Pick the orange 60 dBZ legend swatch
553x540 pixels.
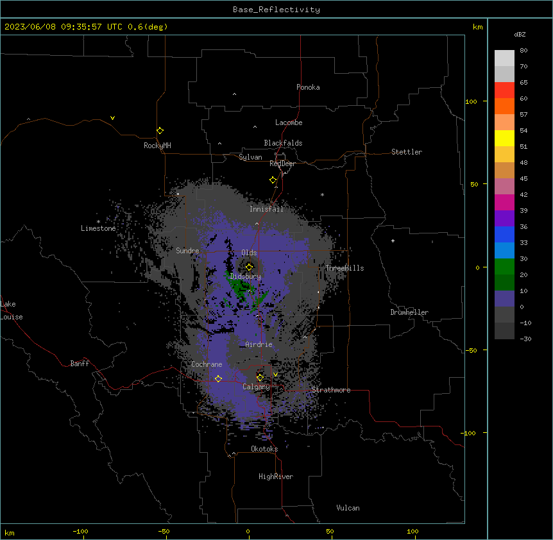pyautogui.click(x=504, y=106)
